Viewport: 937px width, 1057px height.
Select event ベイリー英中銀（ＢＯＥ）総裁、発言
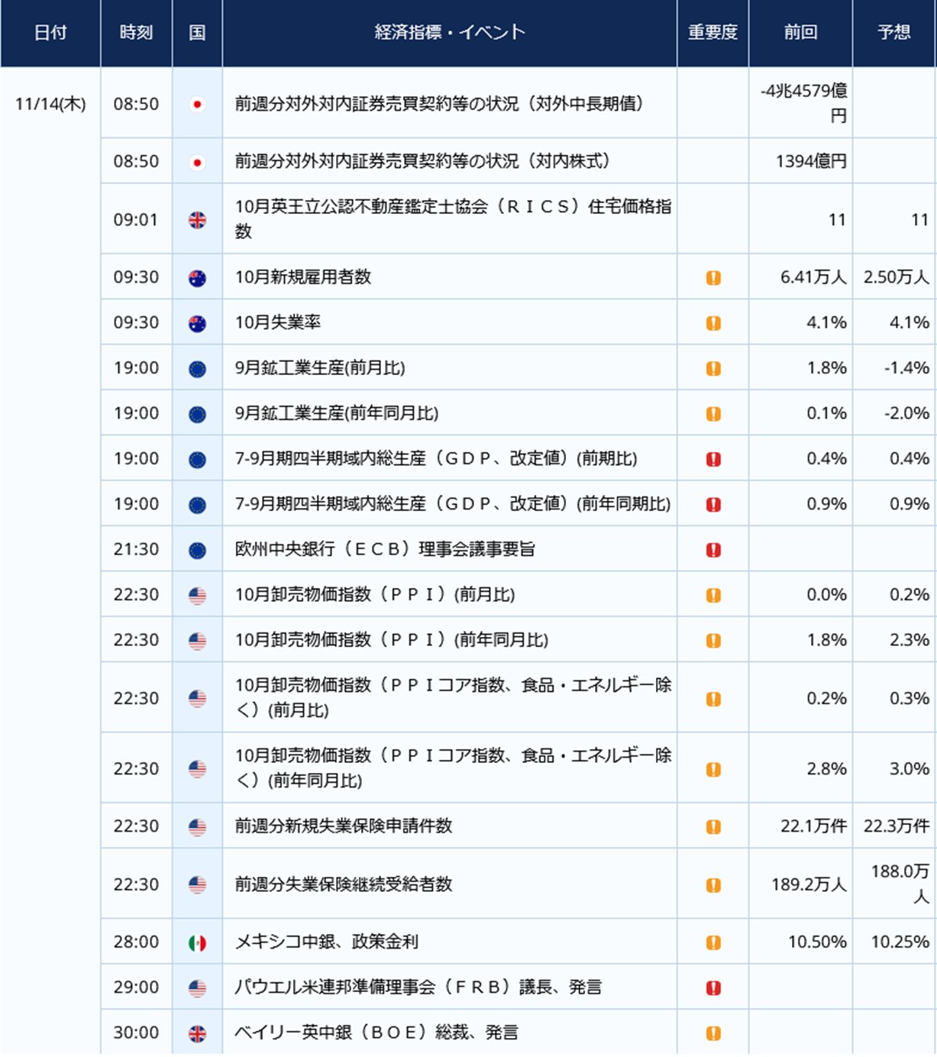pos(376,1033)
